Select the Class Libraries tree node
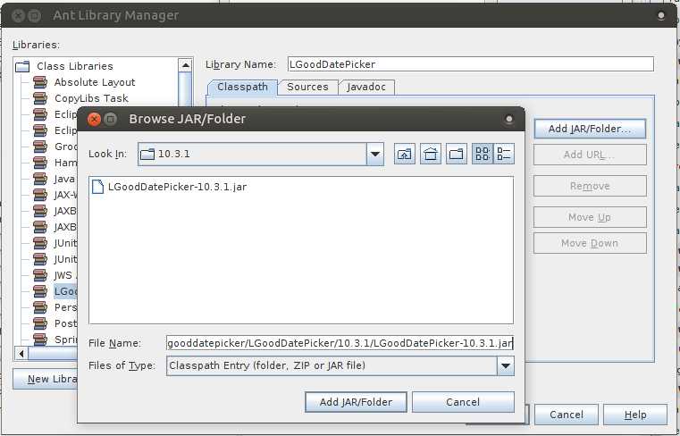 click(x=74, y=66)
